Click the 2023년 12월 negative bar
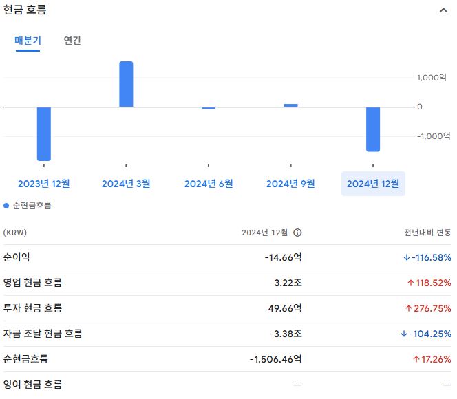Viewport: 457px width, 399px height. 44,133
